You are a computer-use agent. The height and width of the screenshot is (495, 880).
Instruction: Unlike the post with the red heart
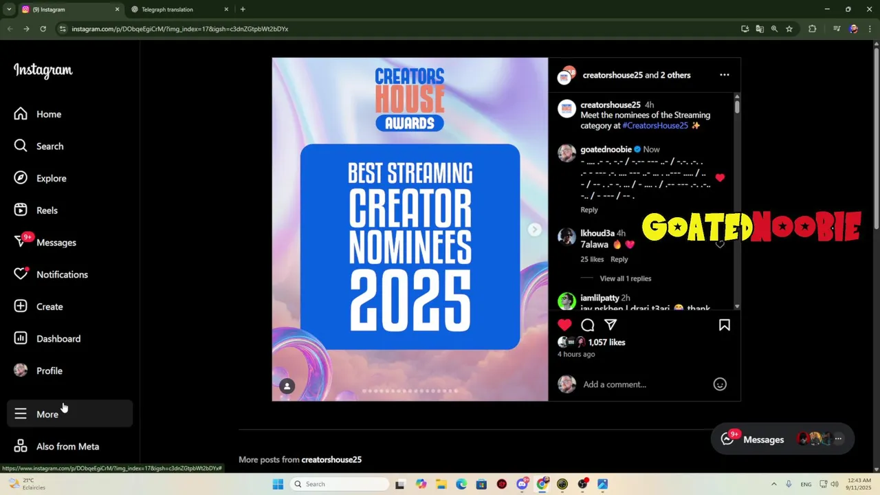(x=564, y=324)
